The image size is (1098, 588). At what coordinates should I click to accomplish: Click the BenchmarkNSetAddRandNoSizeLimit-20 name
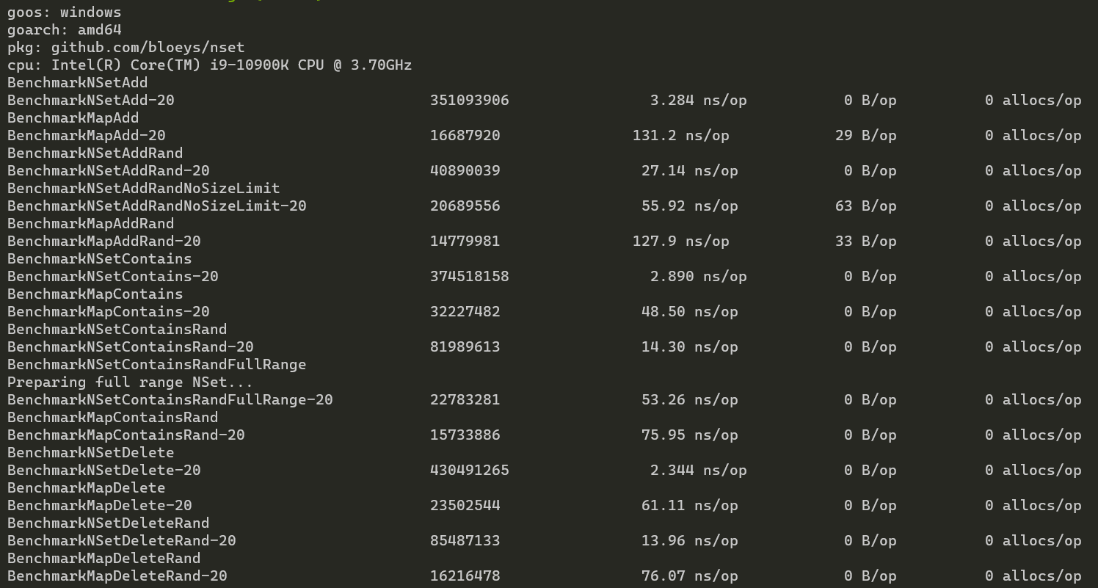(156, 206)
